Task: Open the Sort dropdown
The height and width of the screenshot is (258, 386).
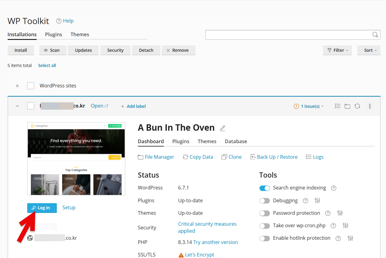Action: [369, 50]
